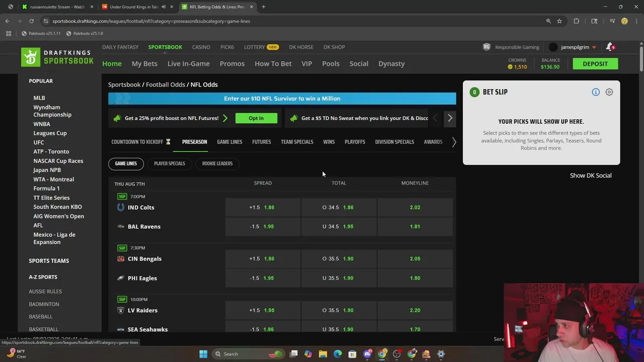Open Promos menu item
Image resolution: width=644 pixels, height=362 pixels.
pos(232,63)
